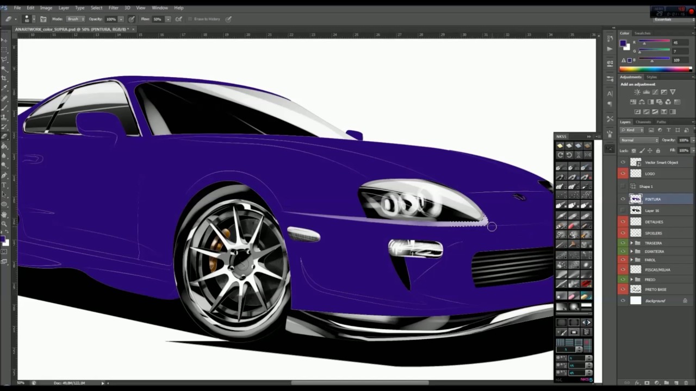Image resolution: width=696 pixels, height=391 pixels.
Task: Lock all layer attributes
Action: click(658, 151)
